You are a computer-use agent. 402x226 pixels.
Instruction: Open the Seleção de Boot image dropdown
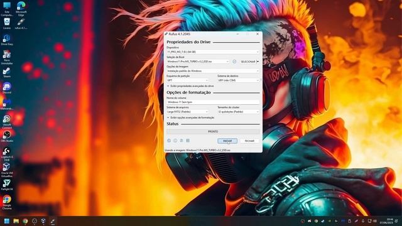(x=198, y=62)
